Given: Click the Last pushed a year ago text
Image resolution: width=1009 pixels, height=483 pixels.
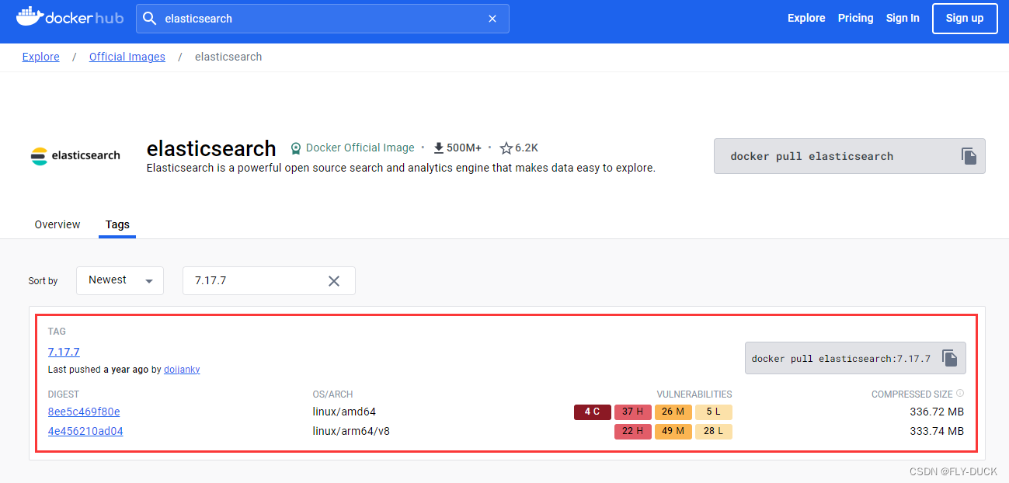Looking at the screenshot, I should [x=98, y=370].
